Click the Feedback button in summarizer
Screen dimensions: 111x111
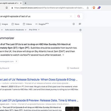coord(73,68)
